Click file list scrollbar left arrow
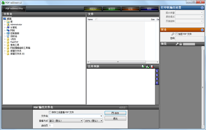The width and height of the screenshot is (206, 130). click(x=88, y=62)
